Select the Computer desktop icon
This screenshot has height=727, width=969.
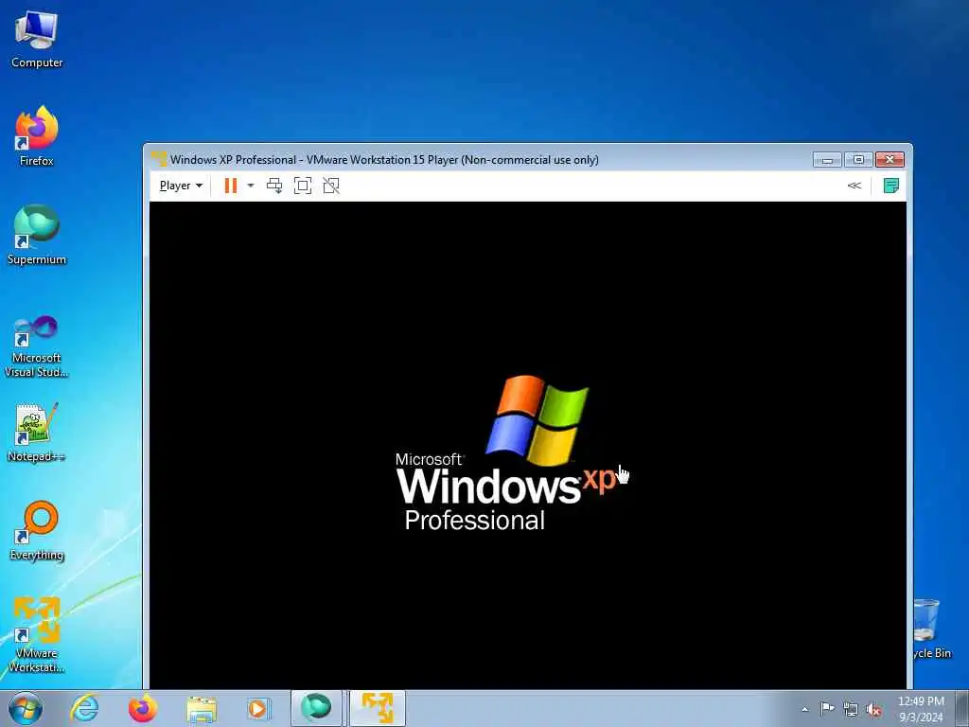(37, 39)
